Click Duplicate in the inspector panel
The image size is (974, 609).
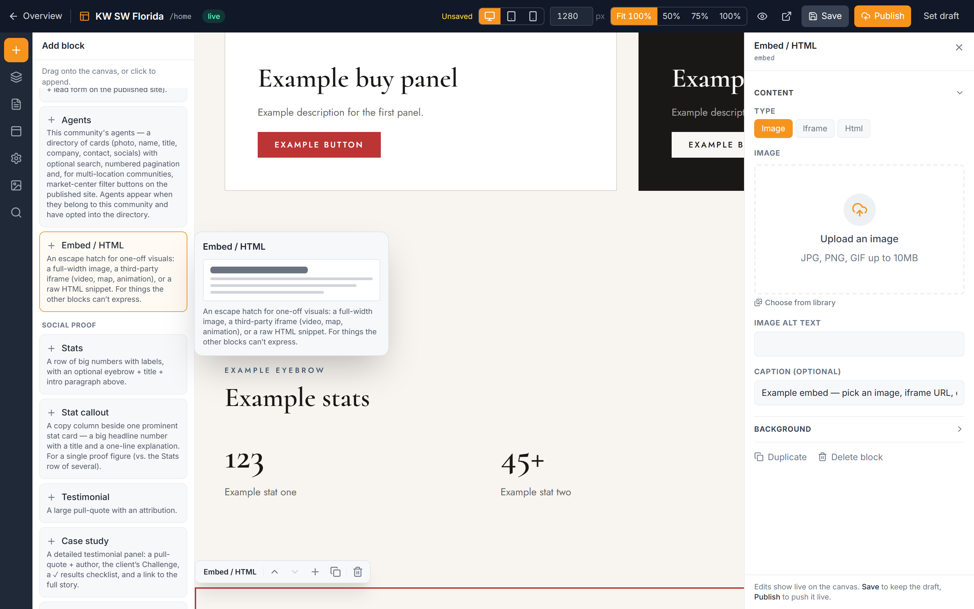781,457
